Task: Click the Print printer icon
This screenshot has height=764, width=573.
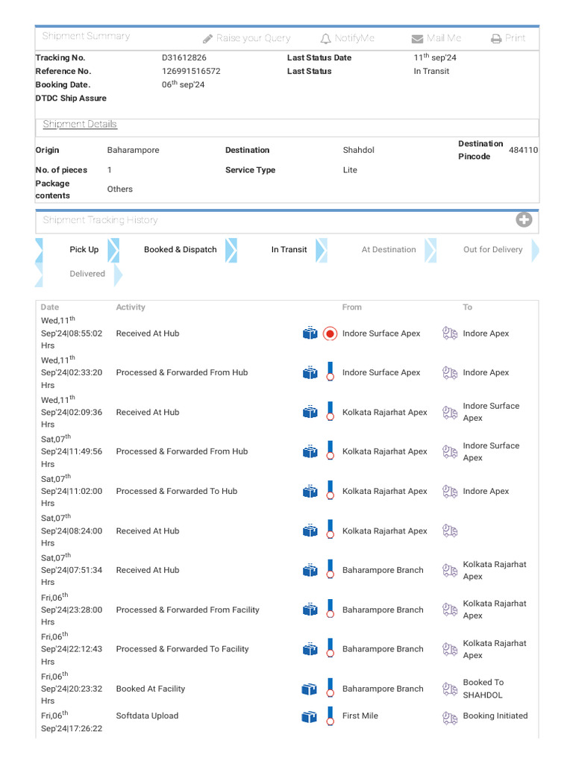Action: [x=496, y=39]
